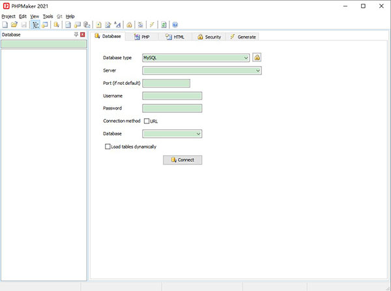Viewport: 391px width, 291px height.
Task: Enable the URL connection method checkbox
Action: [x=147, y=121]
